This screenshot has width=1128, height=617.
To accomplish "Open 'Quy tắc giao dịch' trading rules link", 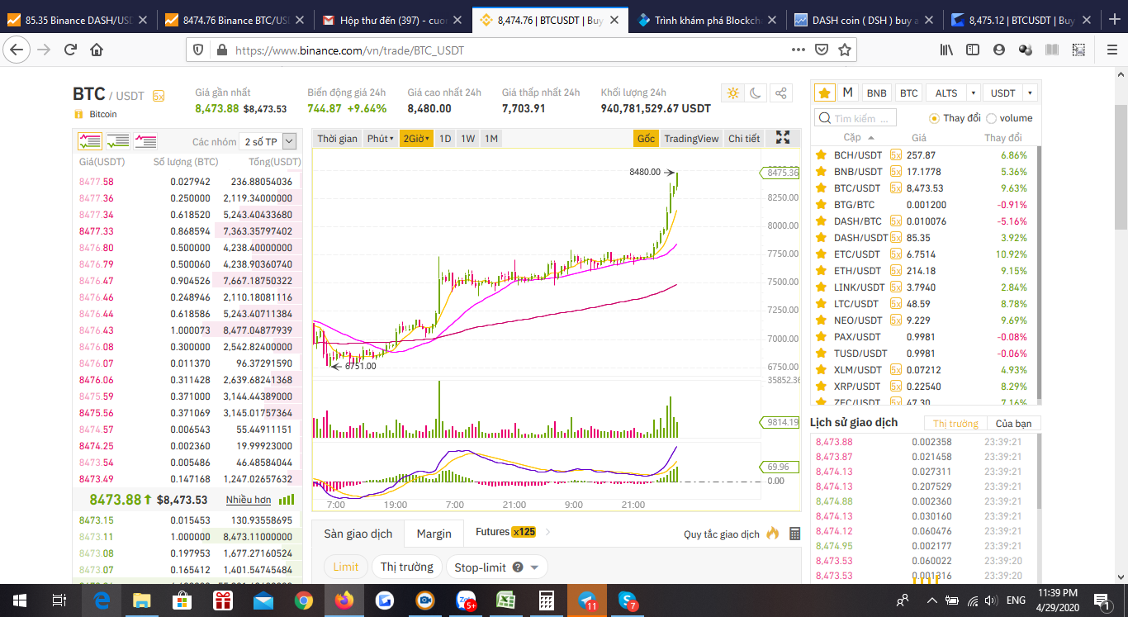I will tap(721, 534).
